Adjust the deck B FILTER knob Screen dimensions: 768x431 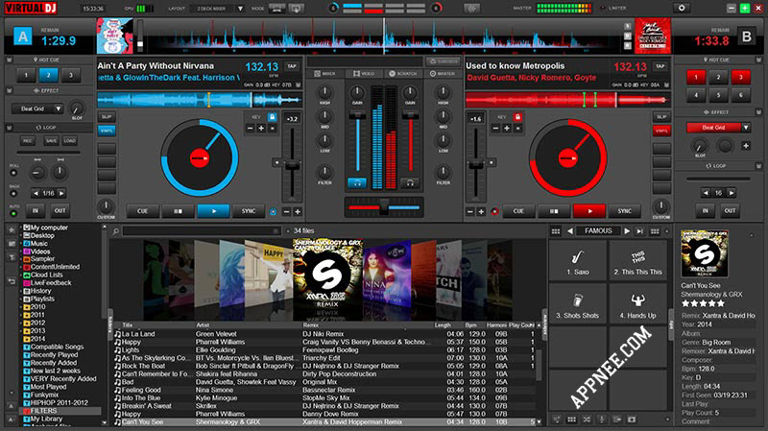tap(443, 172)
